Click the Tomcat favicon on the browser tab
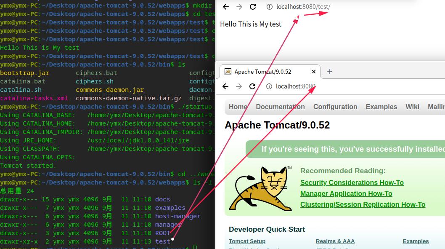This screenshot has width=445, height=249. pos(228,72)
